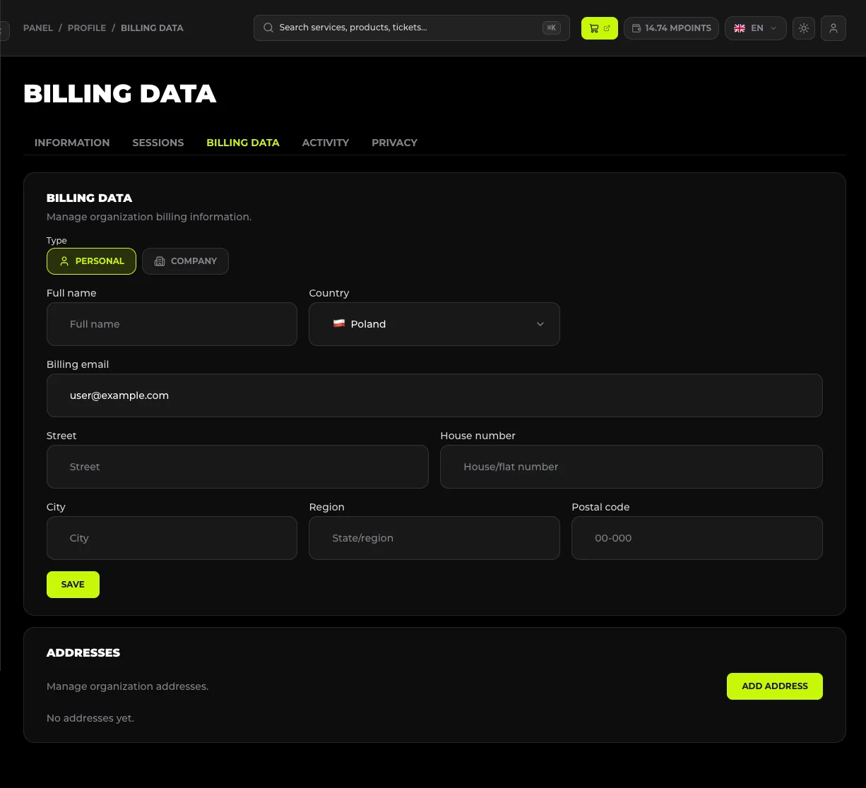Expand the collapsed sidebar handle
Viewport: 866px width, 788px height.
coord(4,30)
